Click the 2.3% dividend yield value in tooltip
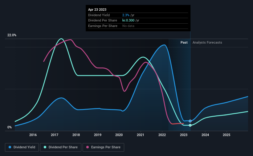The image size is (253, 156). (126, 15)
